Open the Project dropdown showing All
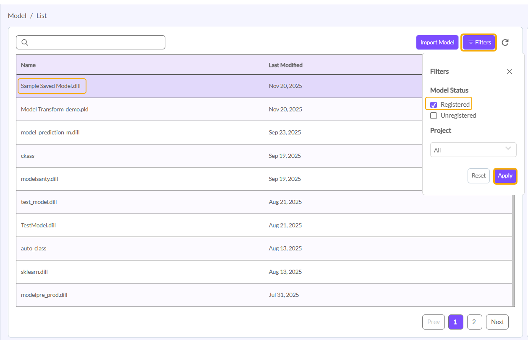528x340 pixels. 473,150
